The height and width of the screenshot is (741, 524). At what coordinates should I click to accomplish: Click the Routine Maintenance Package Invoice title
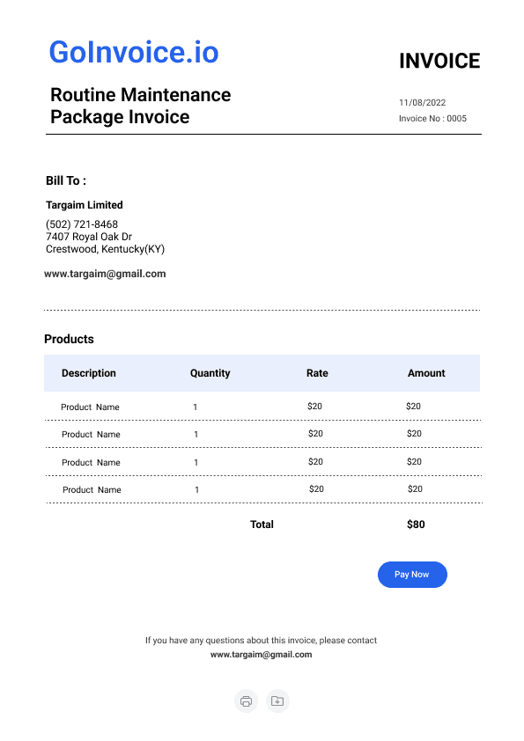140,106
